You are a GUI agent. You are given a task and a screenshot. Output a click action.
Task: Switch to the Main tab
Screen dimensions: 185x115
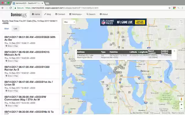click(x=7, y=29)
